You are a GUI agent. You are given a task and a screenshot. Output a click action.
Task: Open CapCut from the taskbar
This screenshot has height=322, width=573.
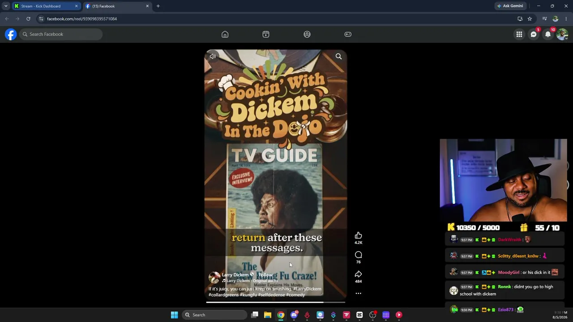pos(359,315)
